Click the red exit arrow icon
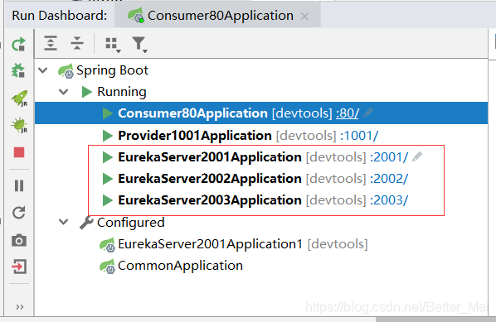The width and height of the screenshot is (496, 322). (x=19, y=267)
